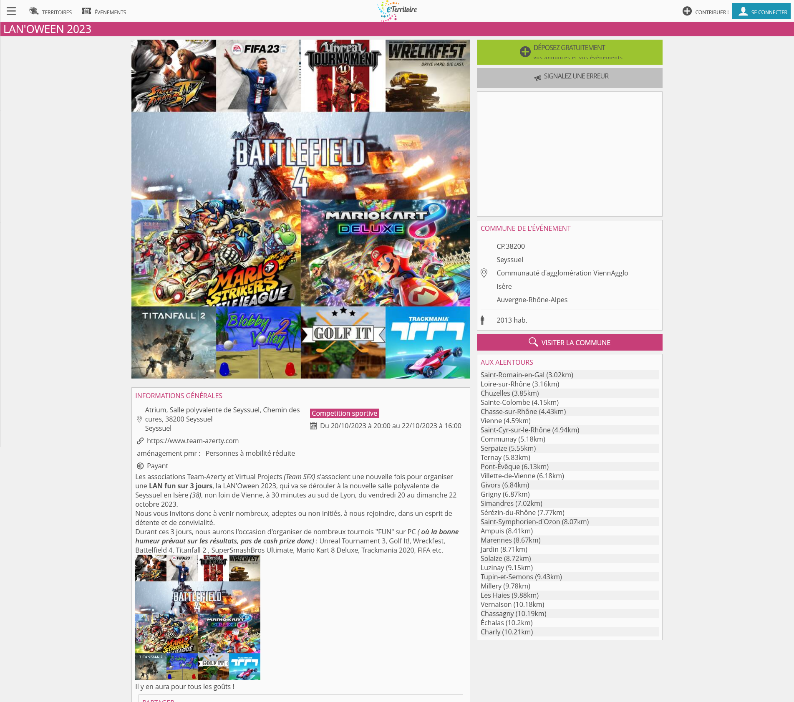The height and width of the screenshot is (702, 794).
Task: Click Communauté d'agglomération ViennAgglo link
Action: pos(562,273)
